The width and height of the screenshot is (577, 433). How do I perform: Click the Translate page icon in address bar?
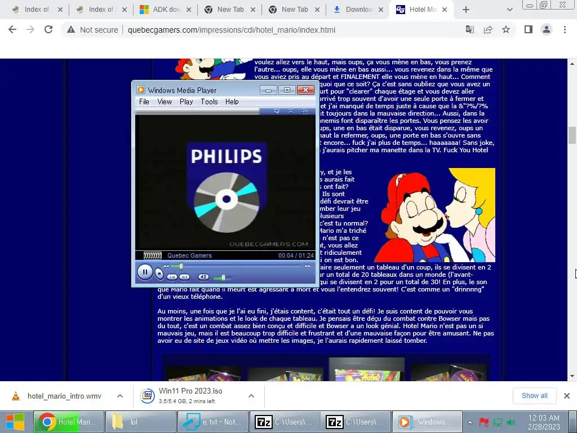coord(470,29)
